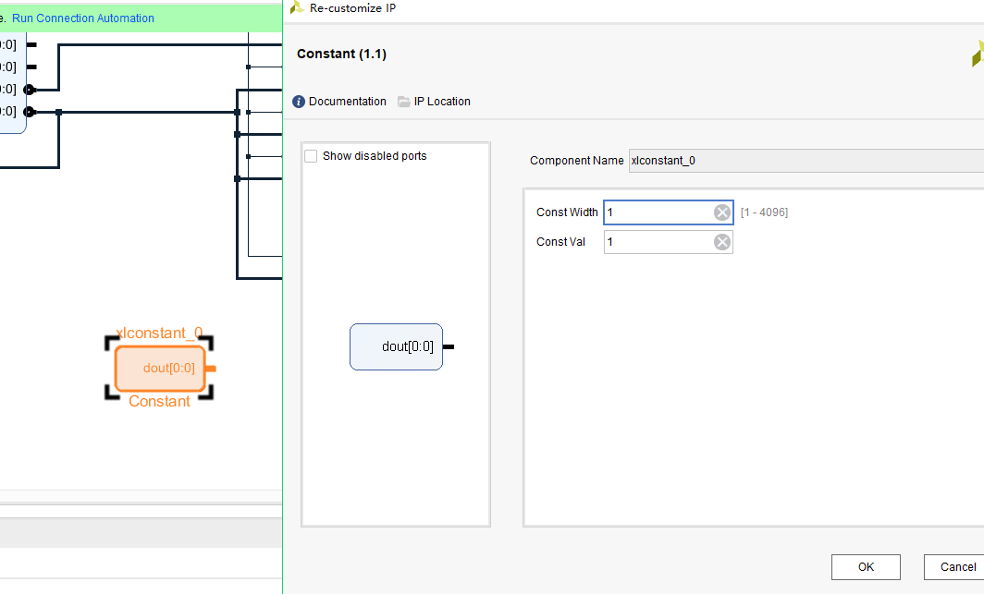Click the orange dout pin of xlconstant_0
984x594 pixels.
pos(211,369)
